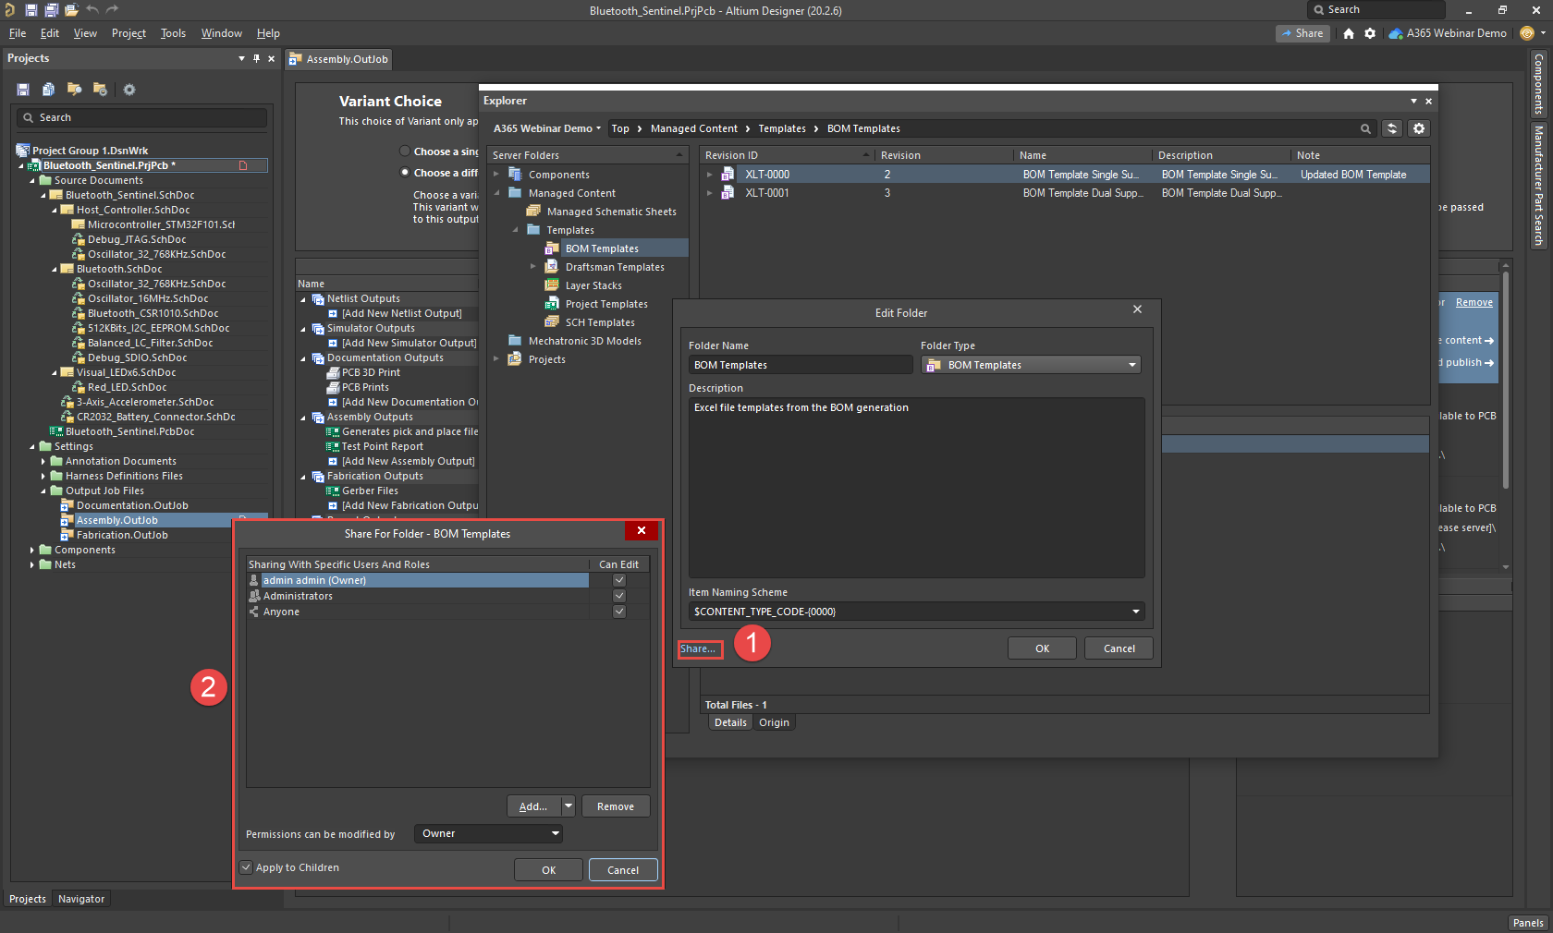The height and width of the screenshot is (933, 1553).
Task: Click the Mechatronic 3D Models folder icon
Action: coord(515,341)
